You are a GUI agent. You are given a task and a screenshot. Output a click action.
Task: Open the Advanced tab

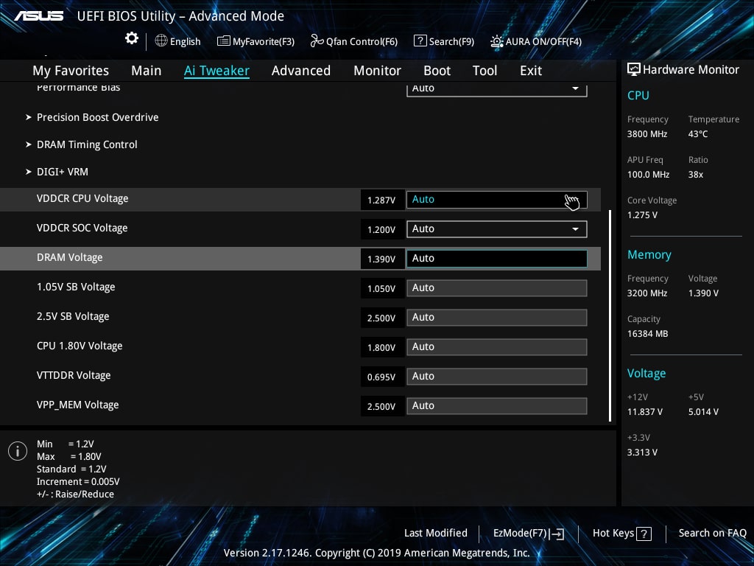point(301,71)
